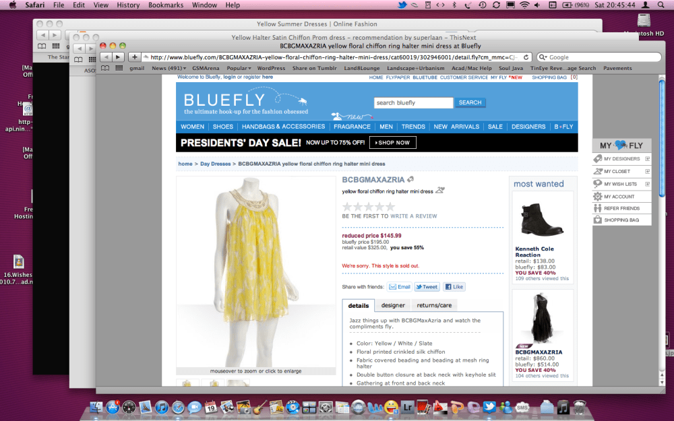Open the Top Sites grid icon

point(119,68)
